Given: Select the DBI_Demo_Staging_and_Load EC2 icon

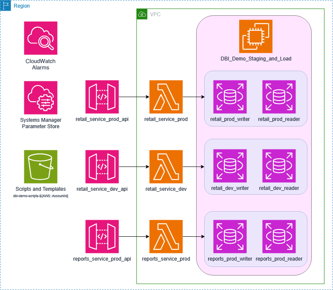Looking at the screenshot, I should (256, 36).
